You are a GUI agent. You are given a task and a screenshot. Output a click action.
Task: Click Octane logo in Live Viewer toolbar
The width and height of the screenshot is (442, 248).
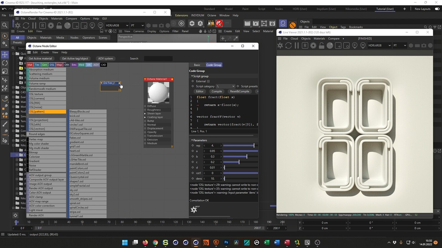click(x=280, y=46)
